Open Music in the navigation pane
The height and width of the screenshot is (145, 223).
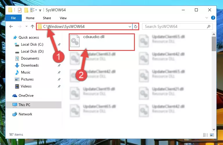[x=26, y=72]
